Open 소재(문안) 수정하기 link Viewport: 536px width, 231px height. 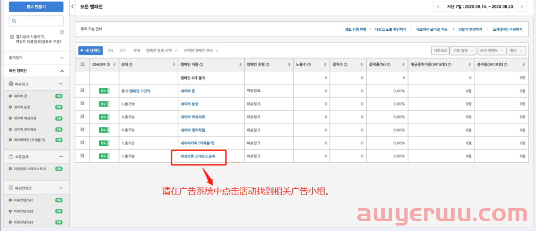508,30
